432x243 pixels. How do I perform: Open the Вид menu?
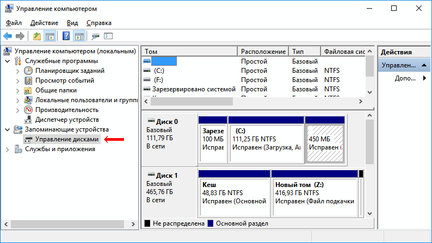coord(72,23)
